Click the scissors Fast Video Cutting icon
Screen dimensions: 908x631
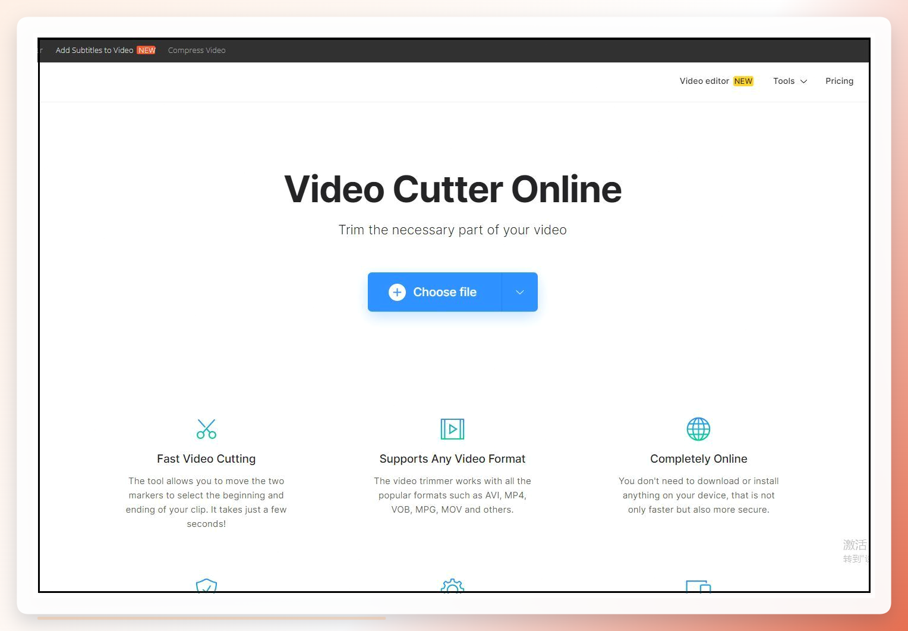(206, 429)
